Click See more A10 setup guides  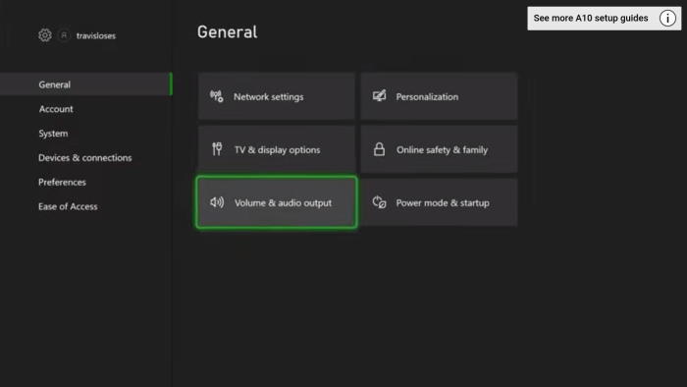[x=605, y=19]
